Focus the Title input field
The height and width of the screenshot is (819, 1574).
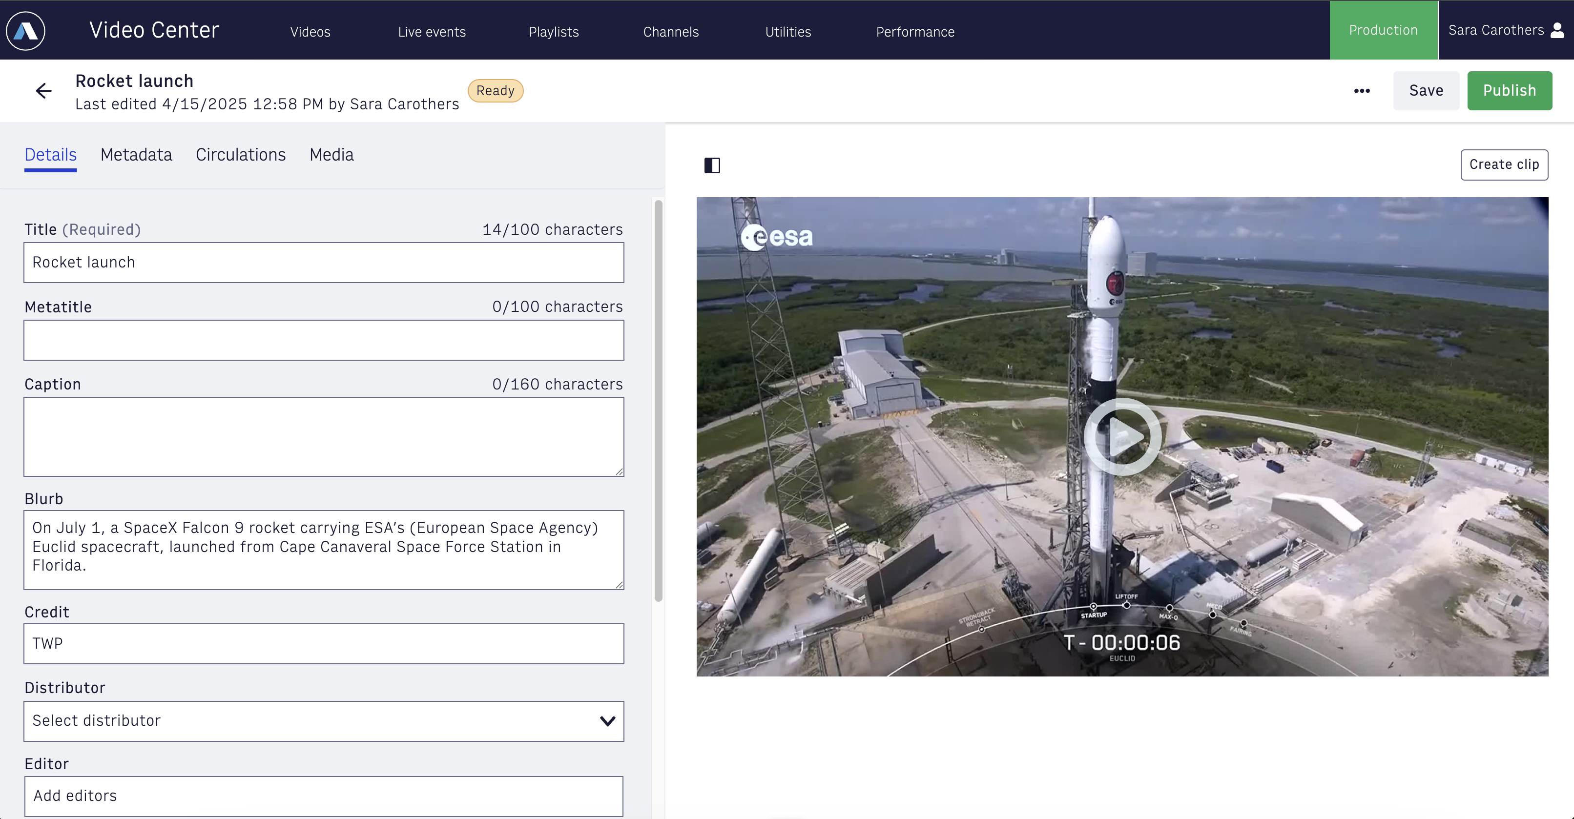tap(324, 263)
